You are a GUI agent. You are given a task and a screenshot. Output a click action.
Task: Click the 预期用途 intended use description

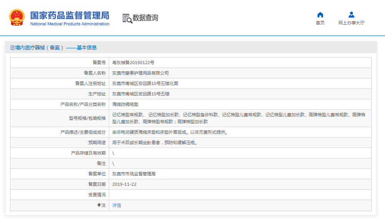157,143
